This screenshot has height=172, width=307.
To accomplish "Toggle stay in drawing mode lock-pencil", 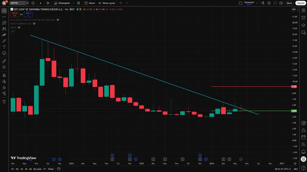I will coord(4,82).
